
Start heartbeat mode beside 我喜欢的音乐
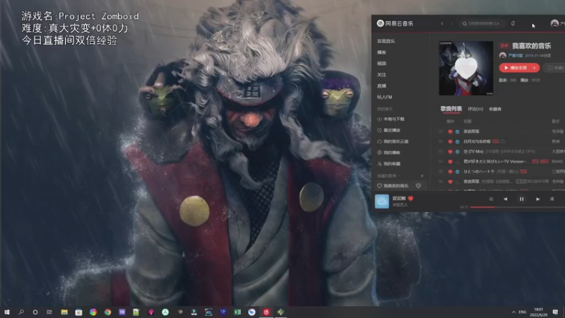coord(418,186)
